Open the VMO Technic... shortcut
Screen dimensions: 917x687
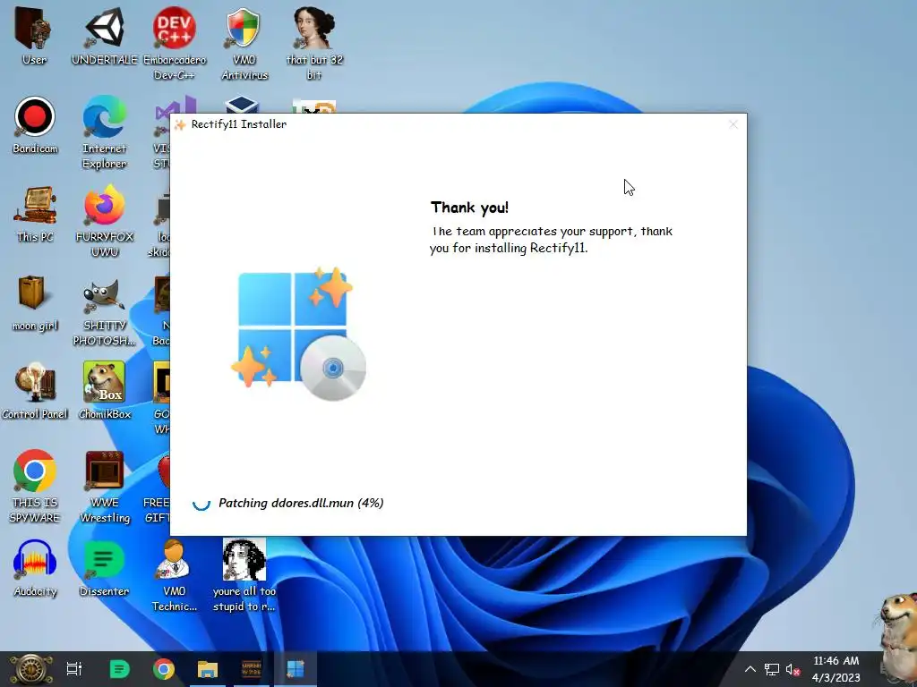click(x=175, y=575)
